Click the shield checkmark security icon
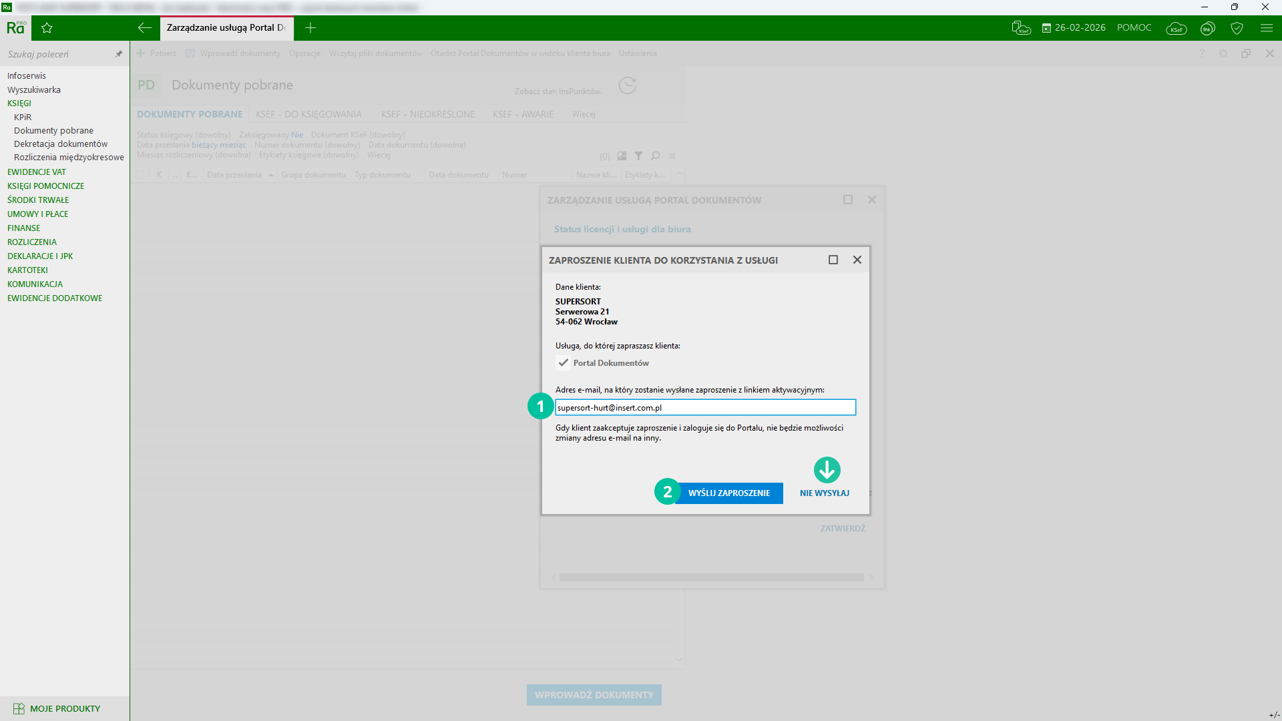 click(1237, 28)
